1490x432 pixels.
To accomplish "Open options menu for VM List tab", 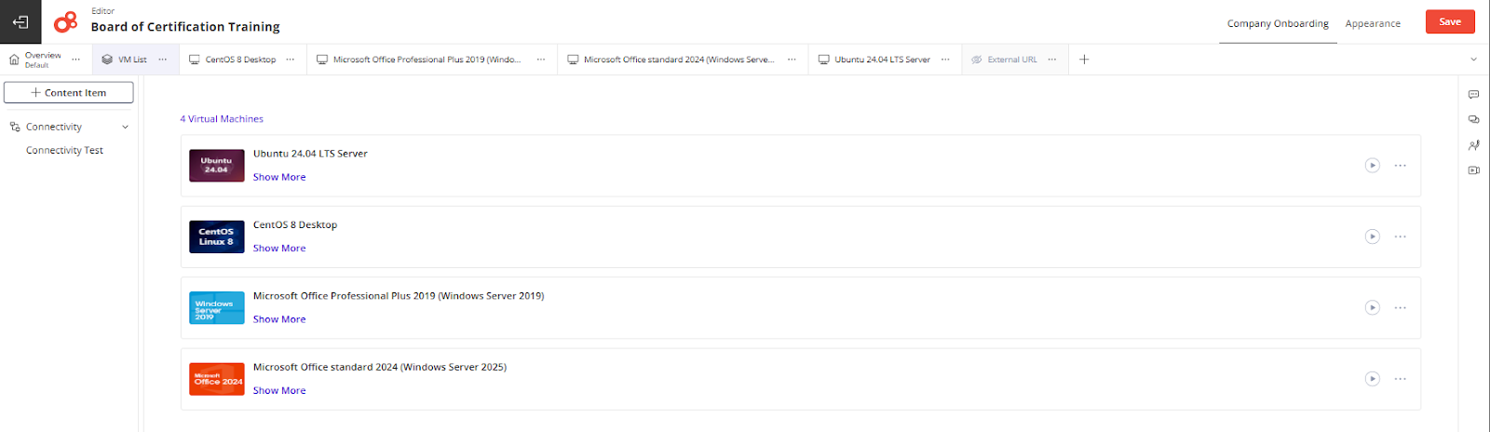I will 163,60.
